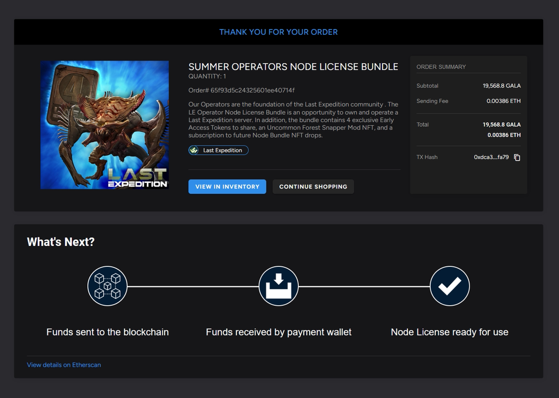This screenshot has width=559, height=398.
Task: Click the Total 0.00386 ETH value
Action: click(504, 135)
